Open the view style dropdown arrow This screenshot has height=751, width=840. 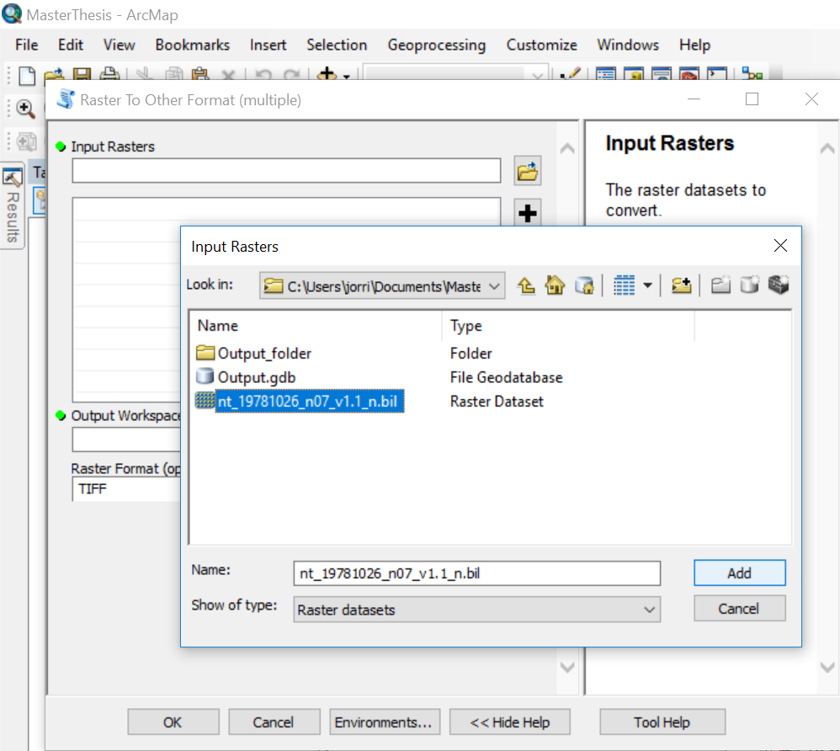point(648,285)
